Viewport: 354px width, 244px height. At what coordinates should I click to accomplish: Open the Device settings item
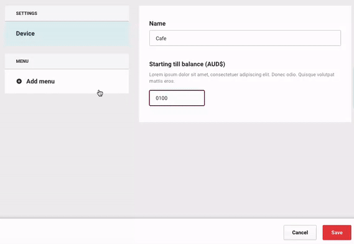click(67, 34)
